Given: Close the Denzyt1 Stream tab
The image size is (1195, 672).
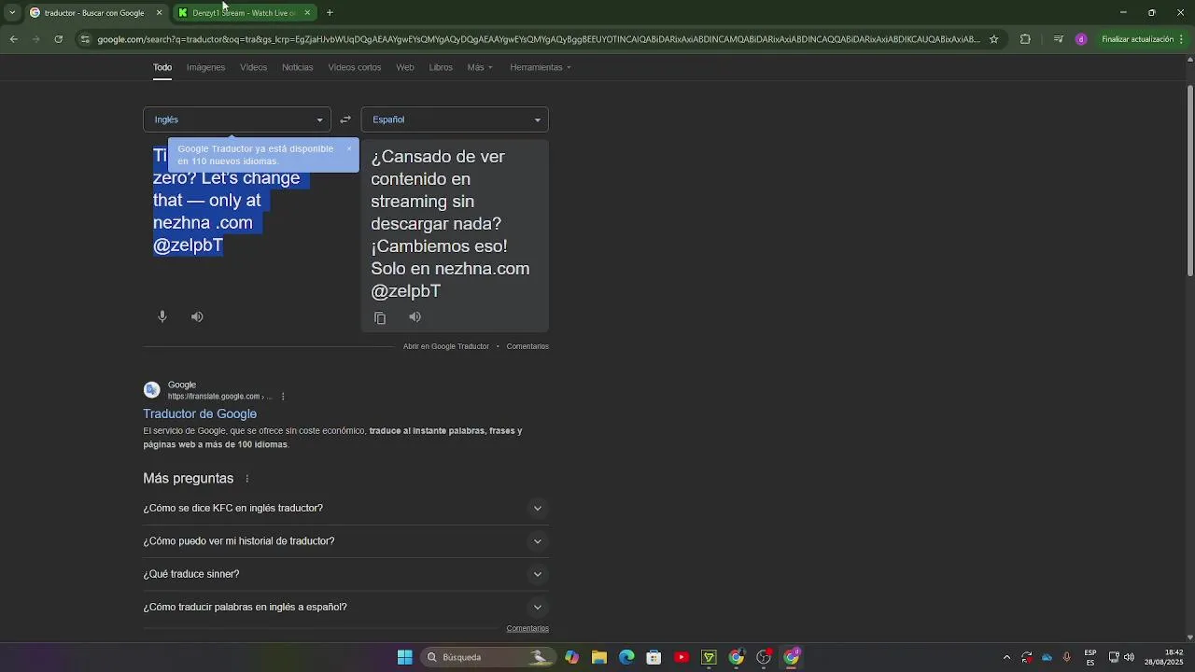Looking at the screenshot, I should coord(307,13).
